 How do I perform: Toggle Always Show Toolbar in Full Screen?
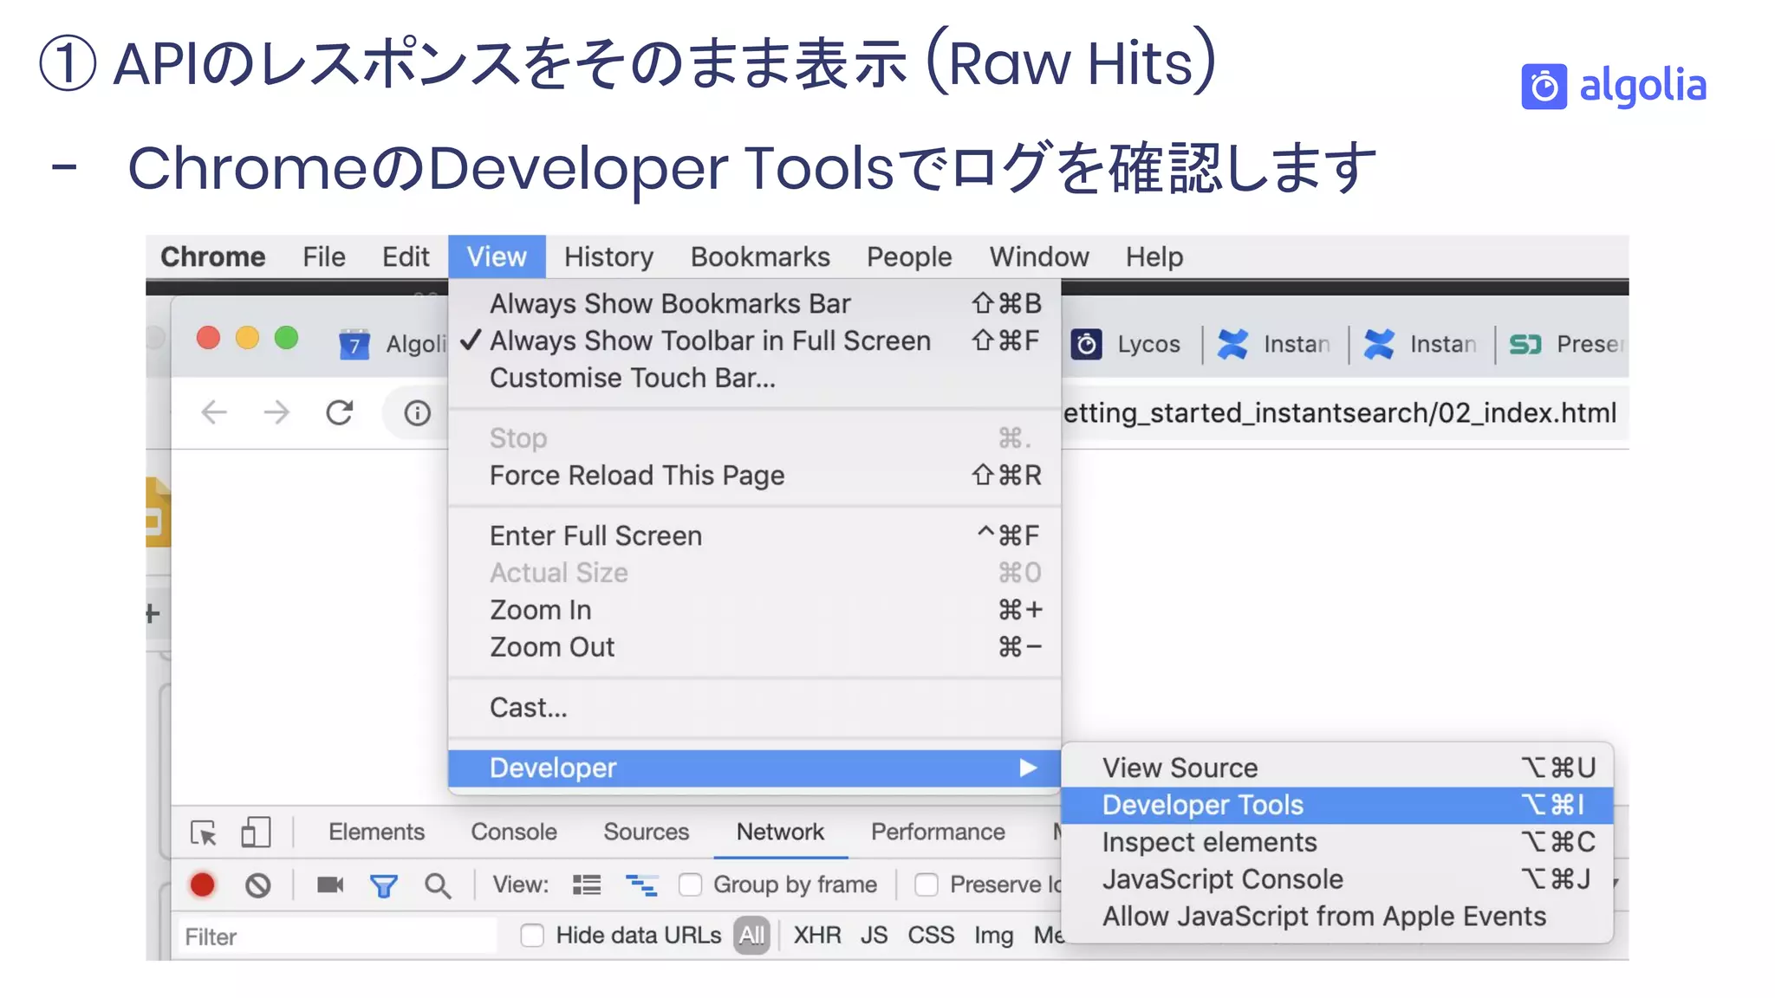click(x=755, y=341)
